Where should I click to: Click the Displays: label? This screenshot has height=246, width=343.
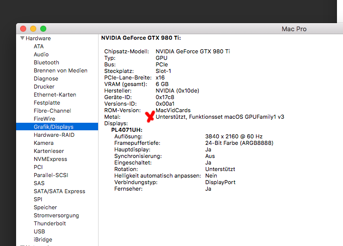pos(116,123)
